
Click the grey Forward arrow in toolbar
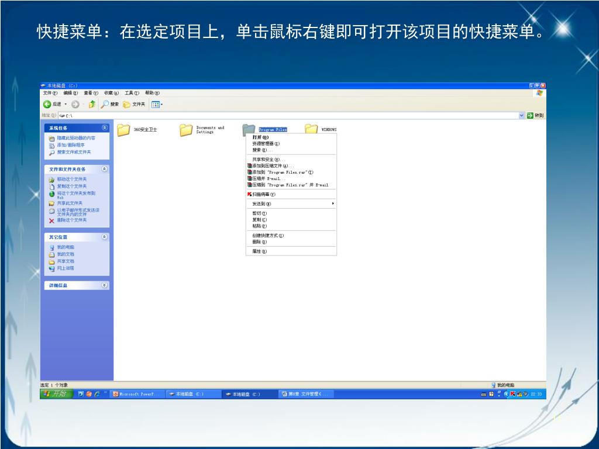click(x=75, y=104)
